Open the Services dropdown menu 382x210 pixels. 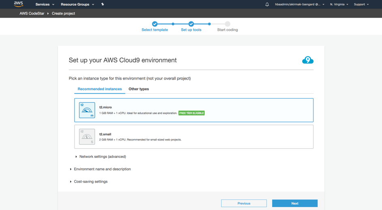[x=45, y=4]
